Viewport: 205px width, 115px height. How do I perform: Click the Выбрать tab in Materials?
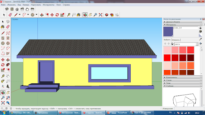(x=167, y=40)
